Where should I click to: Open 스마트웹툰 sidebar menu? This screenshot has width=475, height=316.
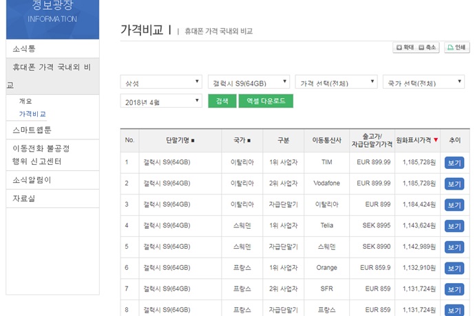(x=53, y=130)
